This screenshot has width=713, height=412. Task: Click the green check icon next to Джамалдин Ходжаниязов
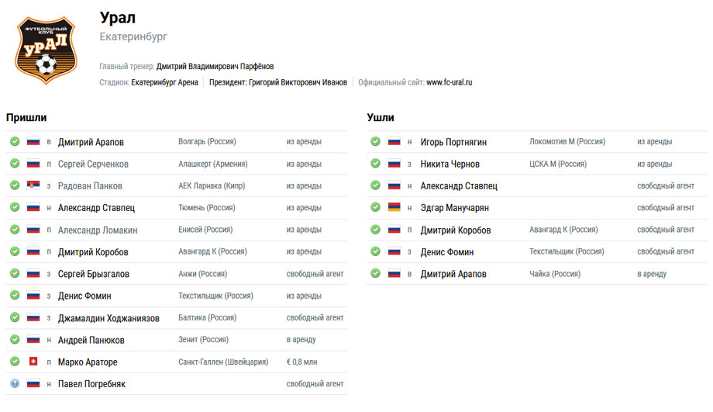[x=15, y=317]
